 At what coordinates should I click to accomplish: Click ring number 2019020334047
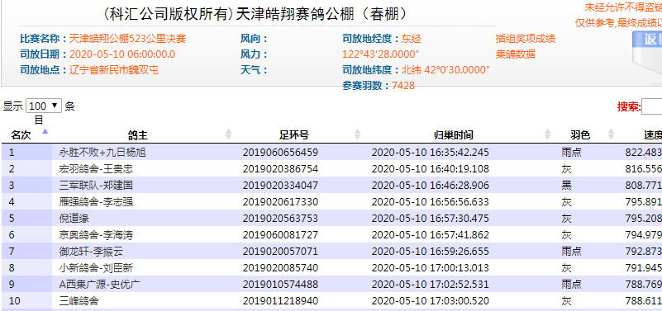click(280, 186)
